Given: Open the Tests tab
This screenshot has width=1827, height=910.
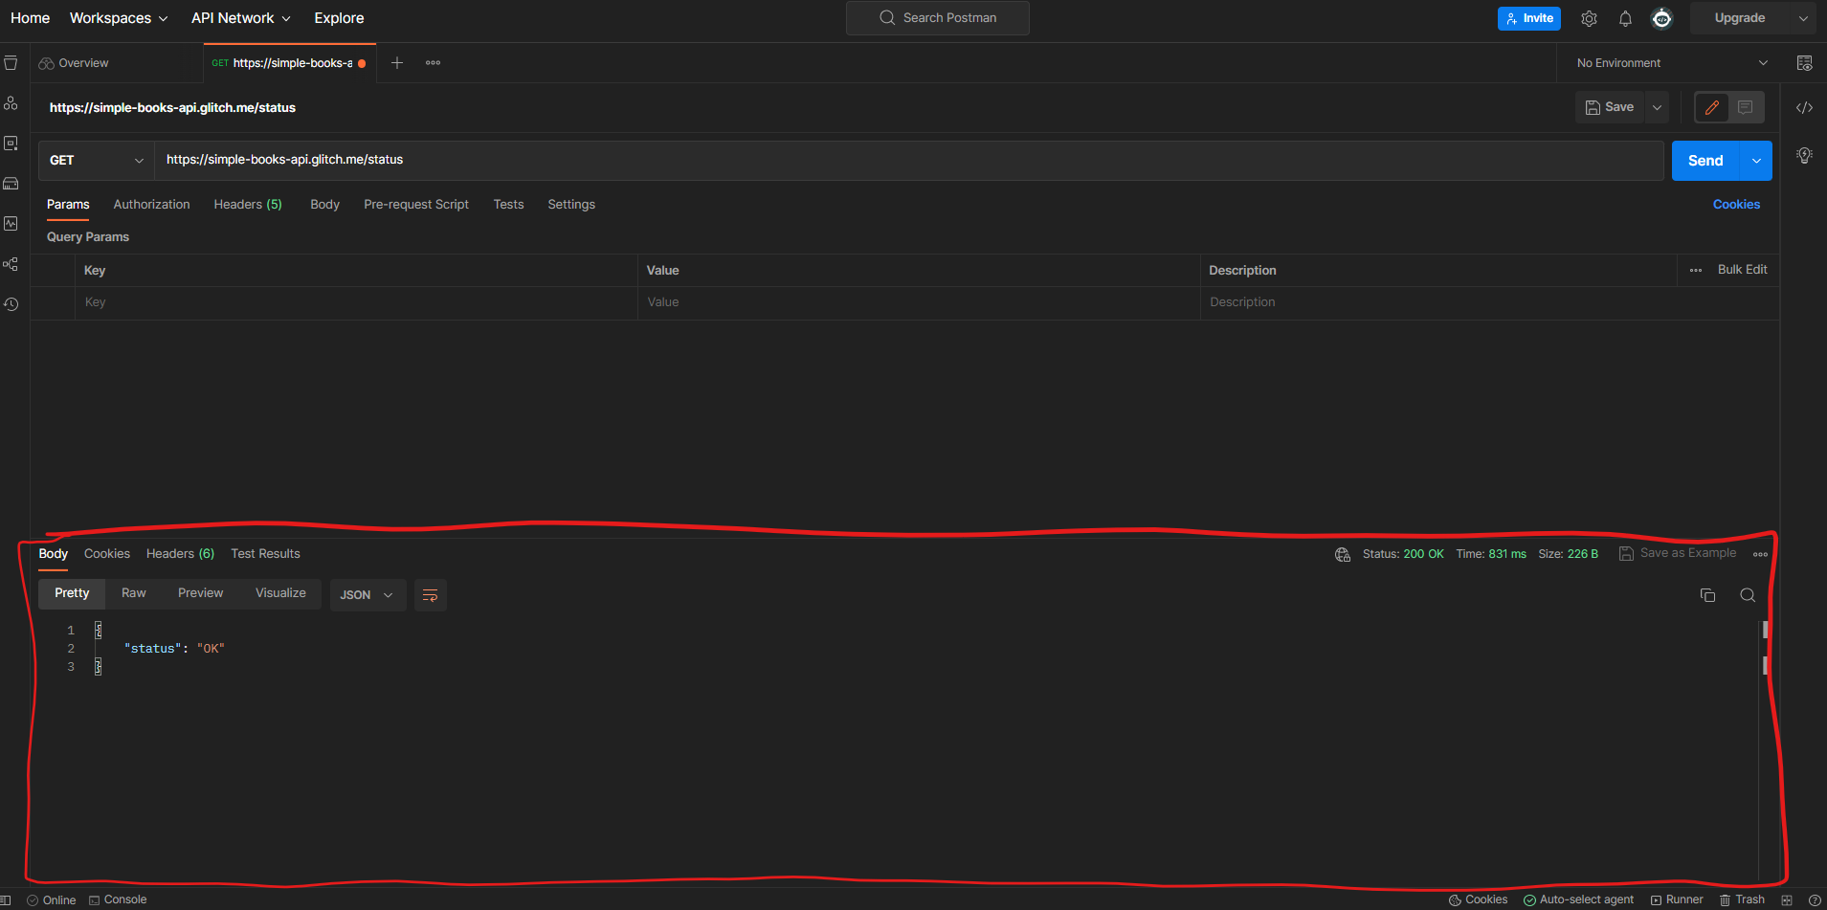Looking at the screenshot, I should [508, 205].
